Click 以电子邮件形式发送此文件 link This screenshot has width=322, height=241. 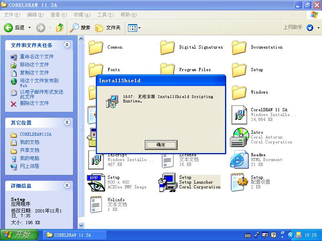(41, 94)
